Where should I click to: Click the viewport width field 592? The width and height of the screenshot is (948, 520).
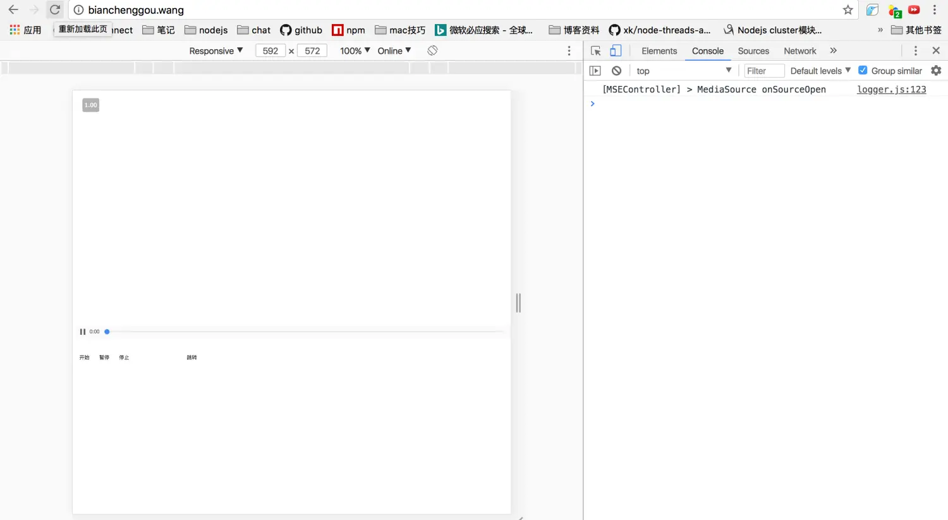270,51
